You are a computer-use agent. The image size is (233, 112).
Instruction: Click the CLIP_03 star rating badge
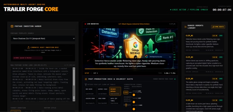(x=215, y=79)
